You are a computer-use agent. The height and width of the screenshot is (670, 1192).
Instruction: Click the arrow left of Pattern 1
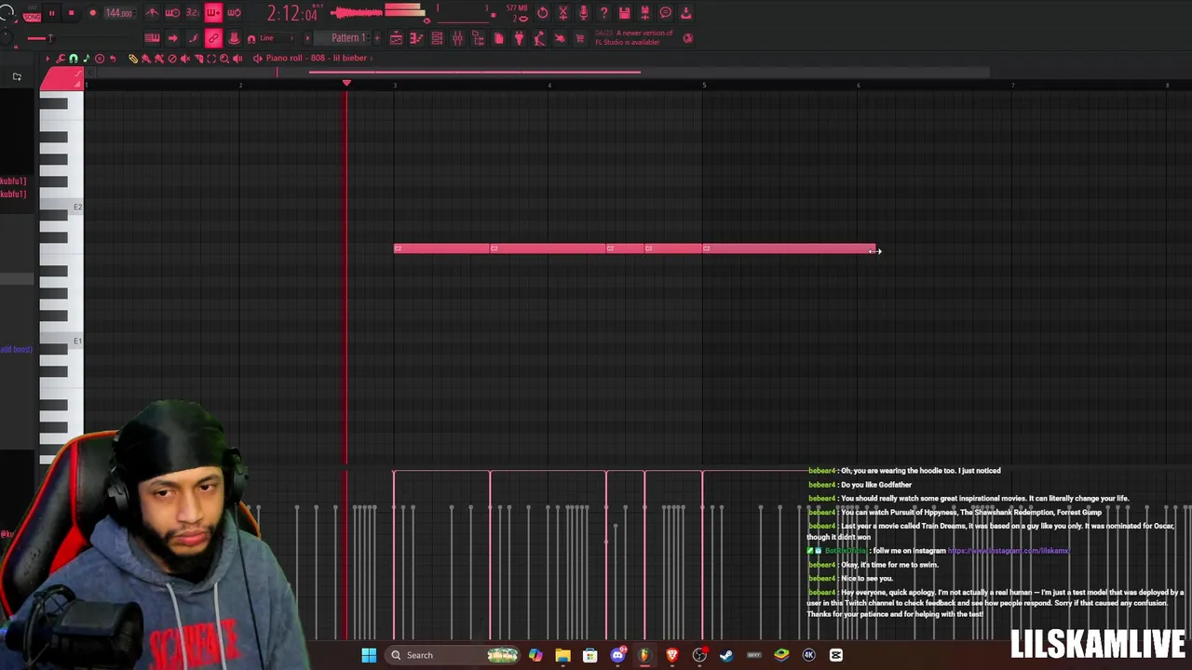[x=308, y=38]
